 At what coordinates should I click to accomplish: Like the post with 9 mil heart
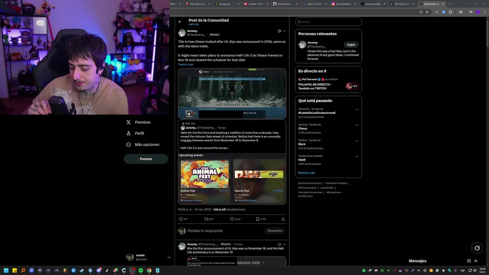click(232, 219)
